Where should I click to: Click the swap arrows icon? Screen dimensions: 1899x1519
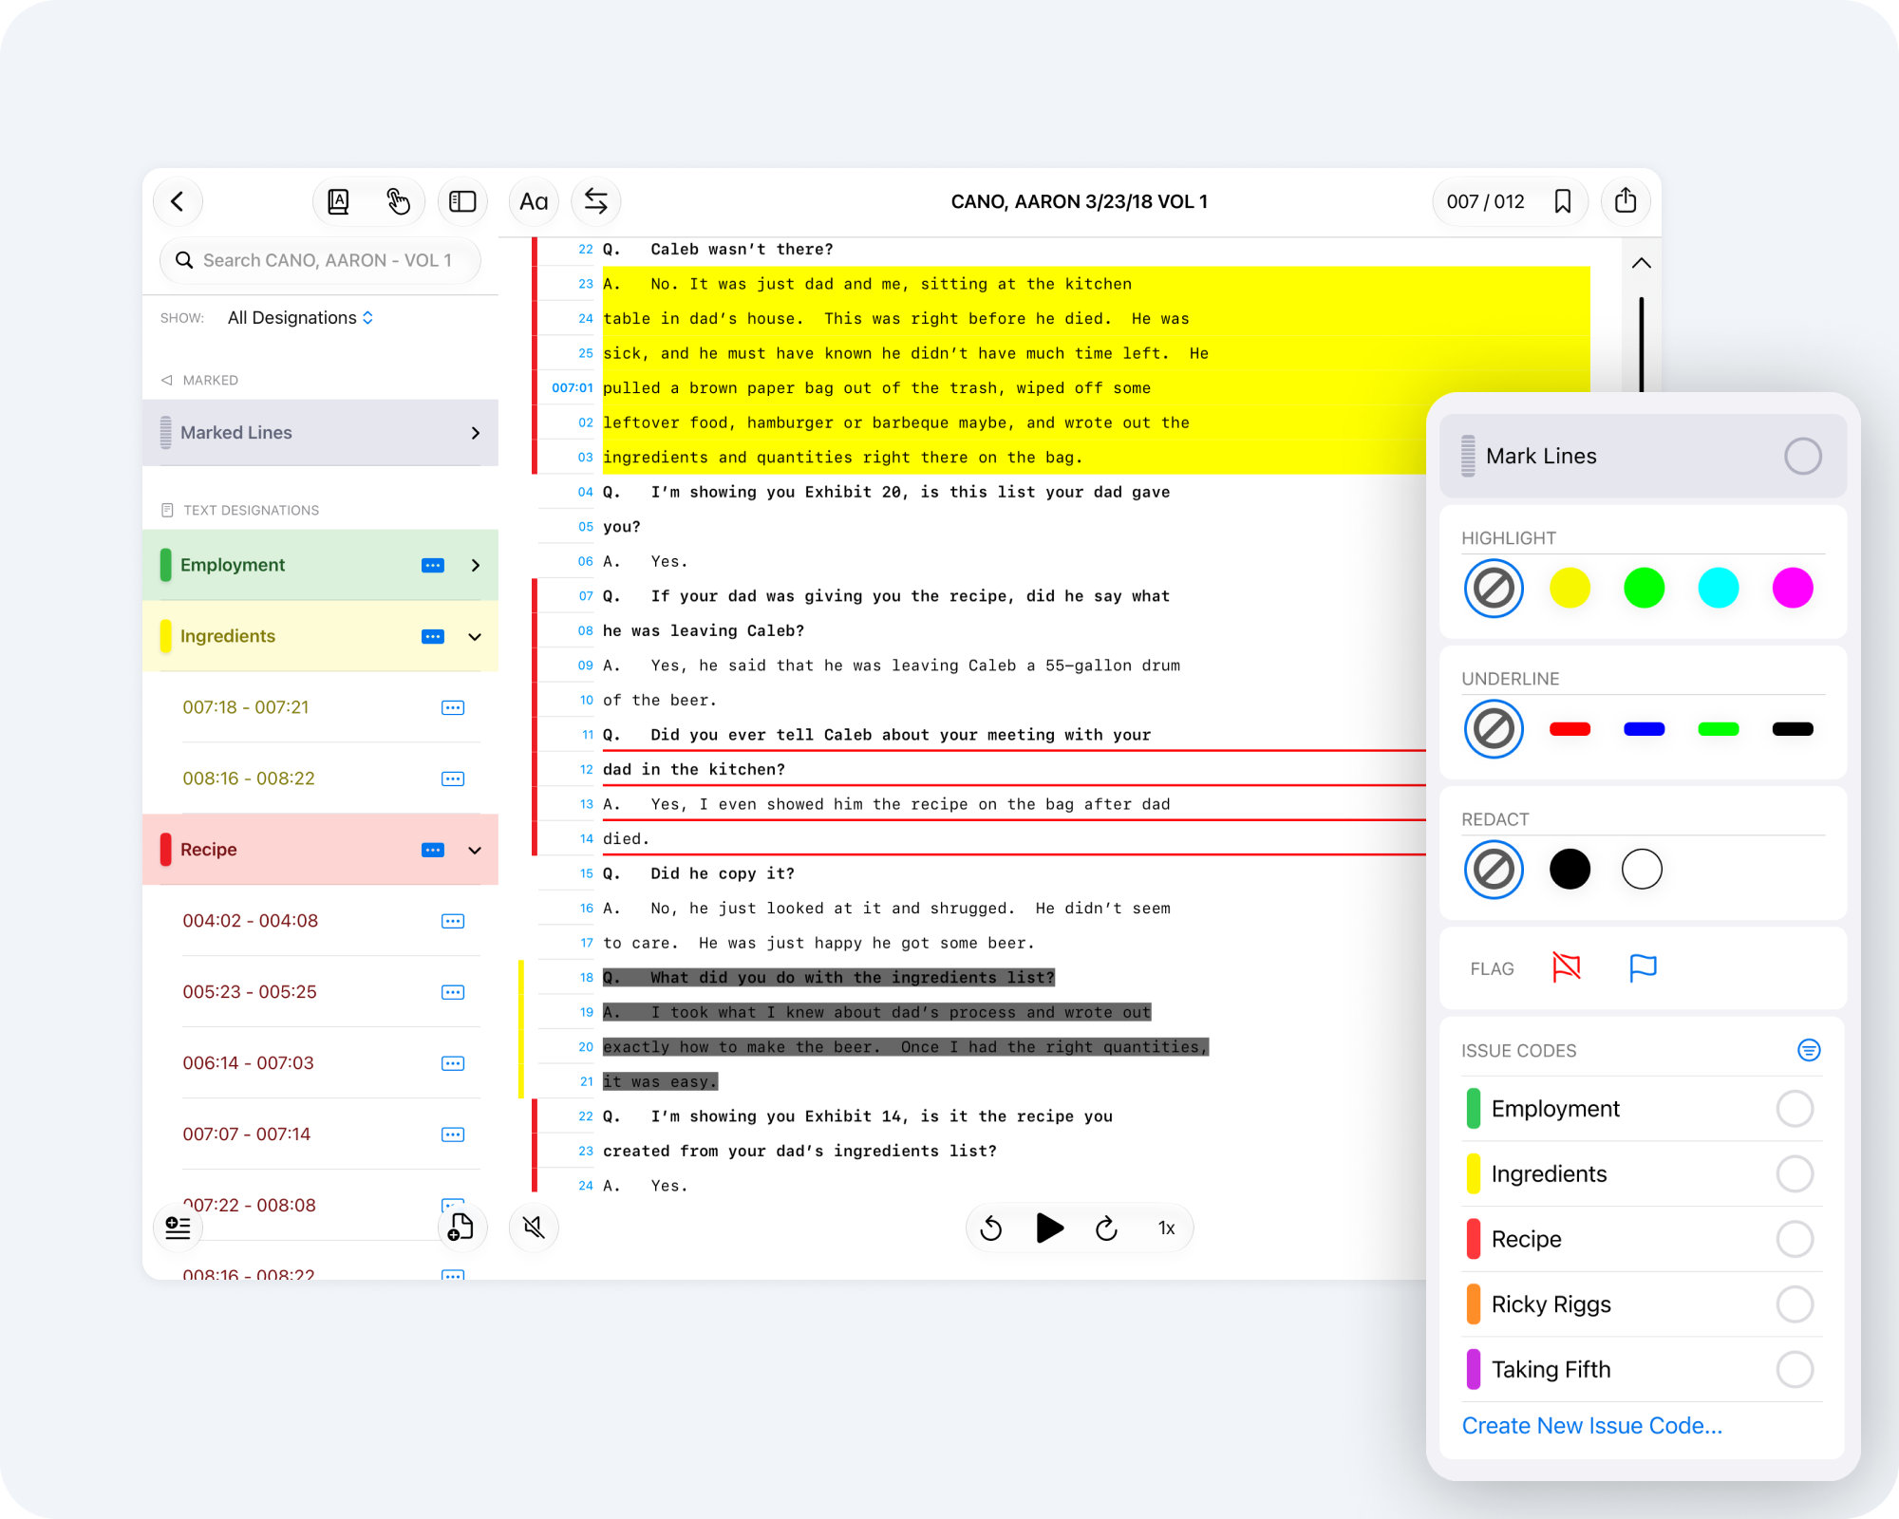(x=596, y=201)
